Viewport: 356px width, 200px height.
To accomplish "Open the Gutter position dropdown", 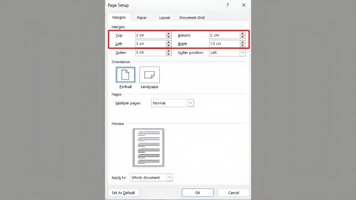I will click(242, 52).
